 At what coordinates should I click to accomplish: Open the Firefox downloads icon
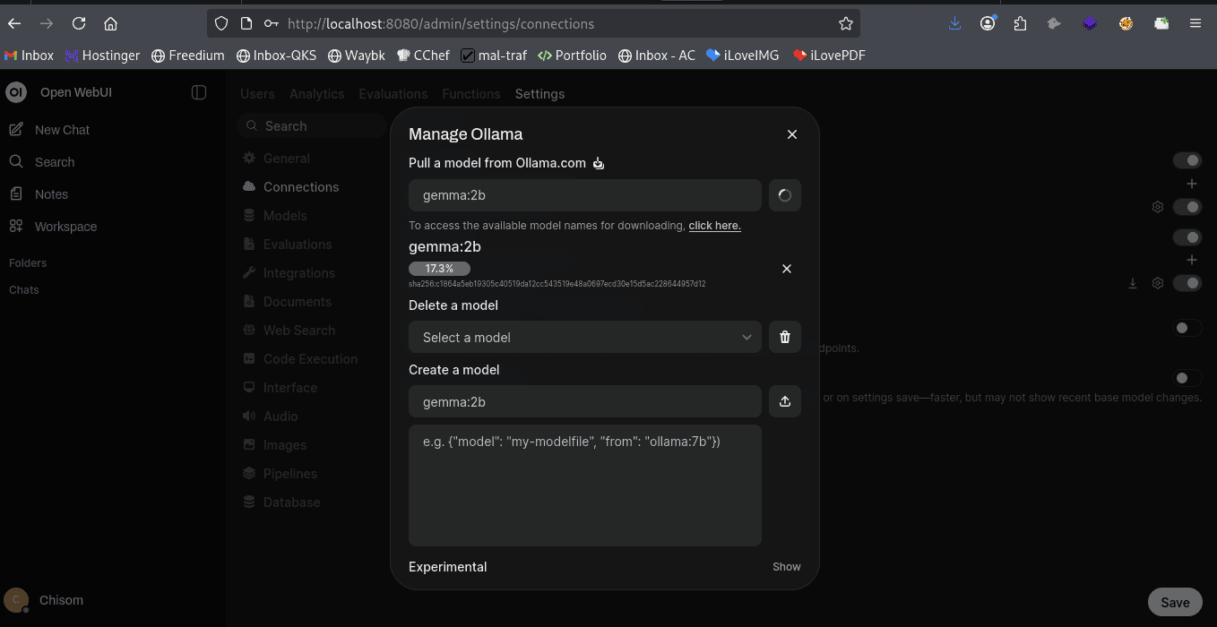coord(954,24)
